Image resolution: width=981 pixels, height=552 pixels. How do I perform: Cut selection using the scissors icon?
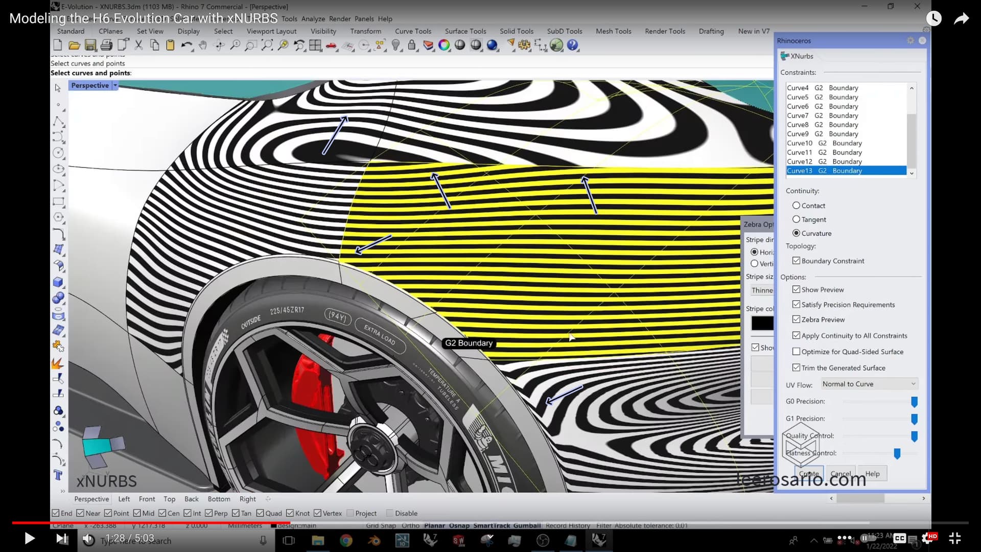coord(138,45)
